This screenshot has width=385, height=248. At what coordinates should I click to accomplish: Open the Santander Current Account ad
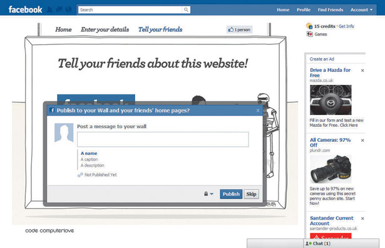(x=331, y=221)
